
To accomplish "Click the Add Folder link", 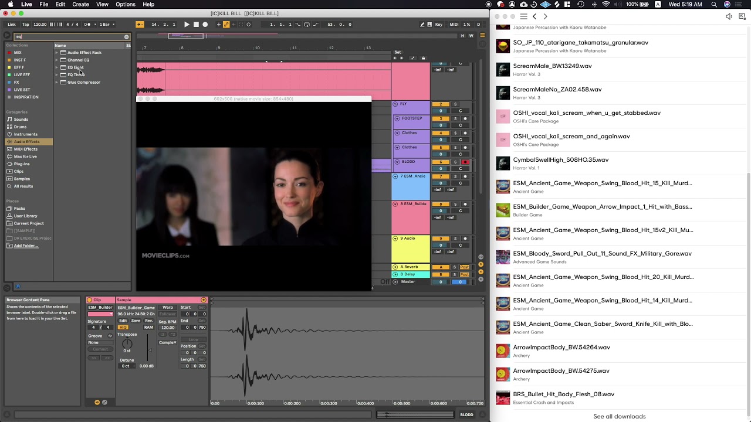I will 26,246.
